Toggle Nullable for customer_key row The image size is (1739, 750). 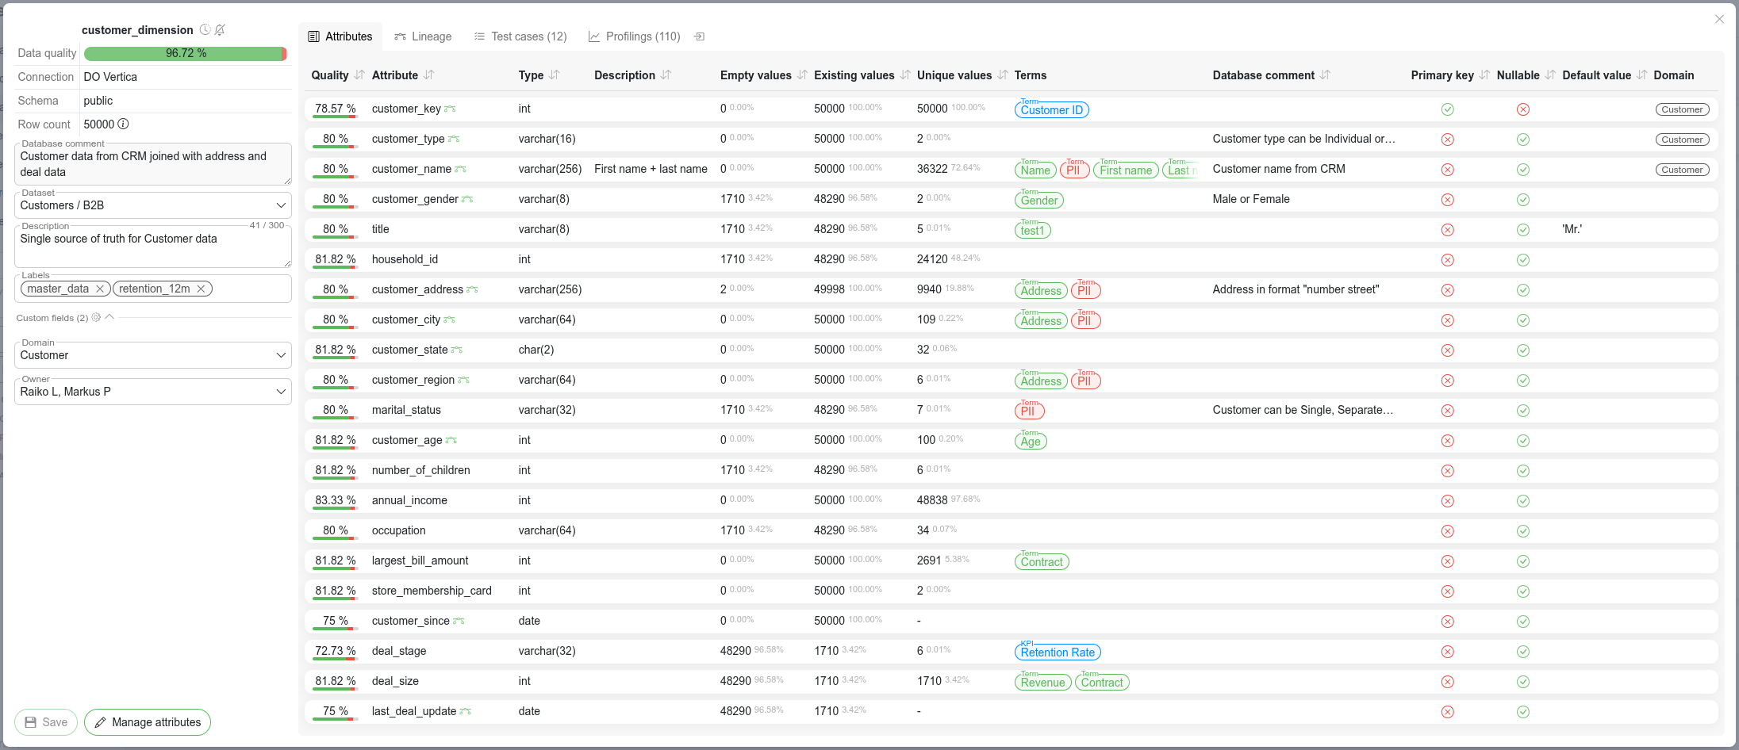tap(1522, 109)
